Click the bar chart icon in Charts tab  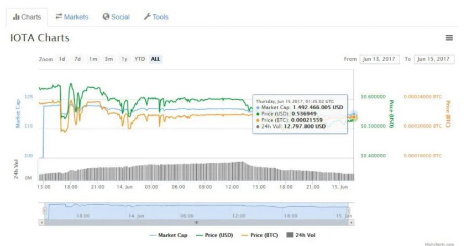tap(16, 17)
